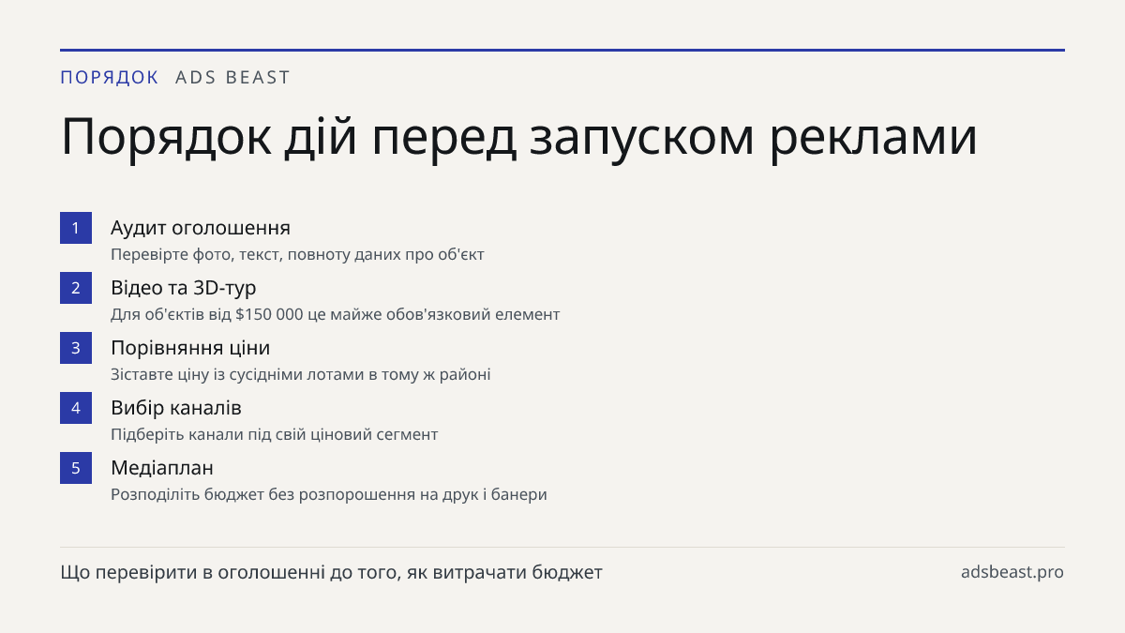The width and height of the screenshot is (1125, 633).
Task: Click the 'ADS BEAST' brand text
Action: [232, 78]
